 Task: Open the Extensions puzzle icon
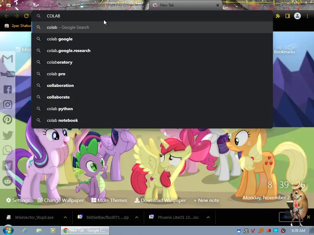click(278, 16)
